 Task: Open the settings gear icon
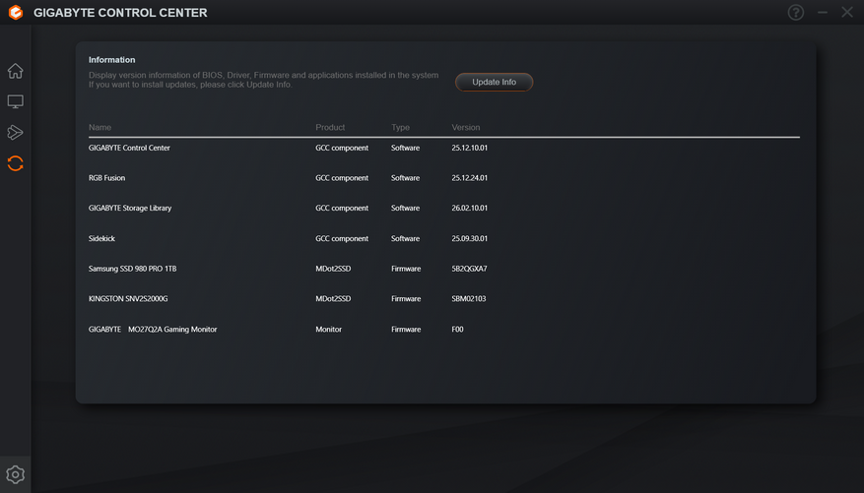(15, 475)
